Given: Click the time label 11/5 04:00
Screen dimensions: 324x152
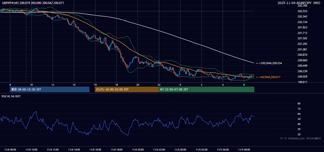Looking at the screenshot, I should 223,149.
